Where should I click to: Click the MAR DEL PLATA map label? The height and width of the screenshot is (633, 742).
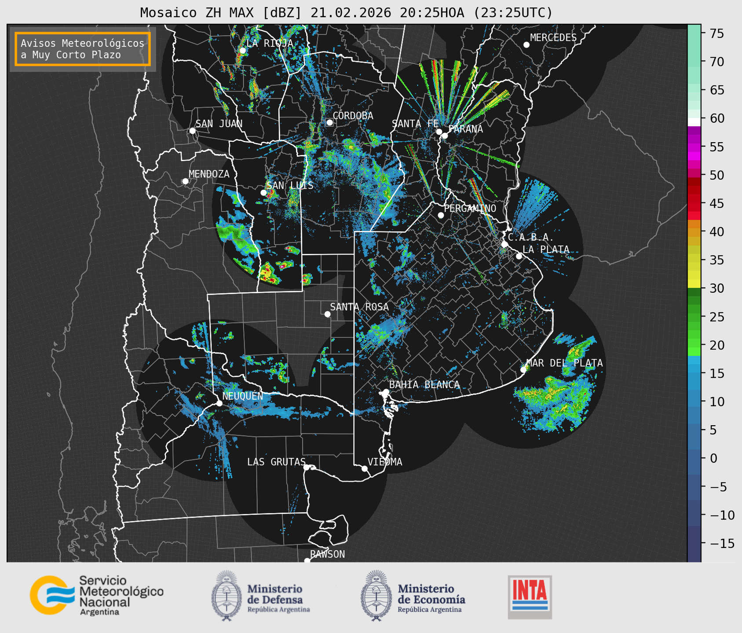click(564, 363)
